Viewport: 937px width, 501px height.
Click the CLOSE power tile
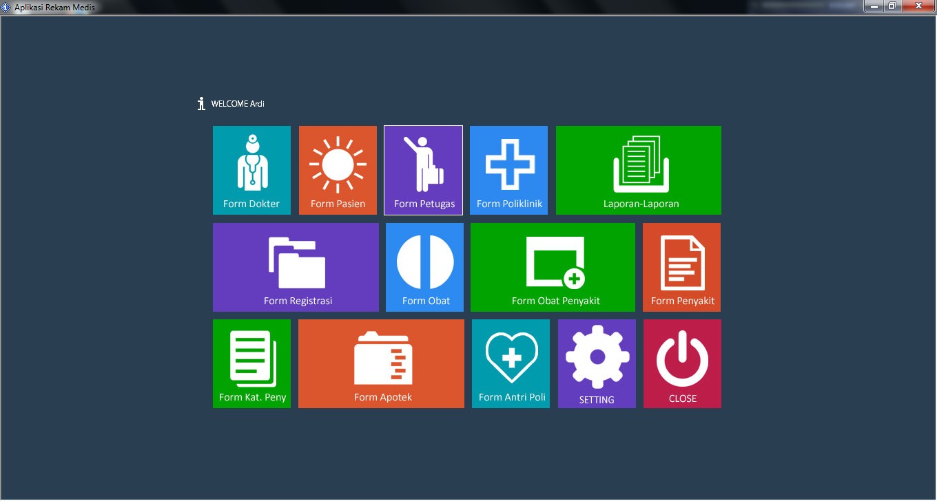coord(682,363)
